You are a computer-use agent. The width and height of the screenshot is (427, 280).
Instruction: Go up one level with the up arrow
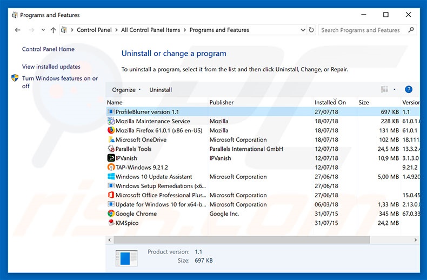point(53,30)
